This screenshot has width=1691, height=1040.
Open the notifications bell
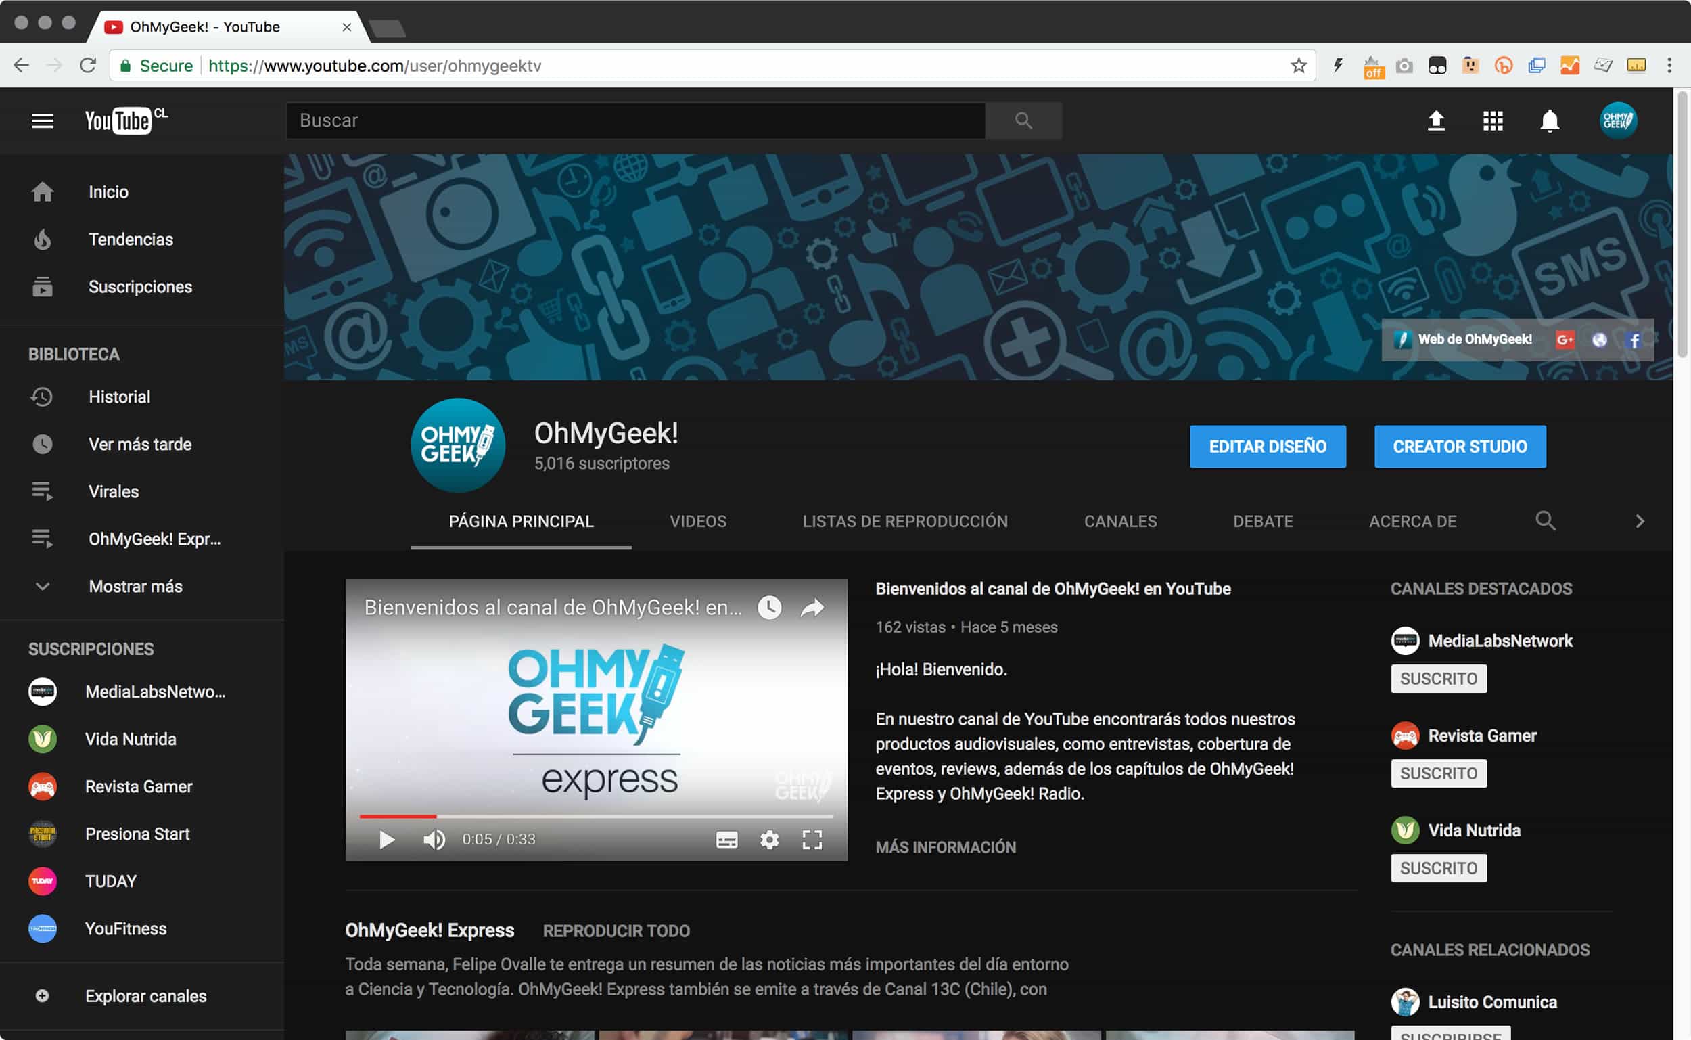point(1550,121)
